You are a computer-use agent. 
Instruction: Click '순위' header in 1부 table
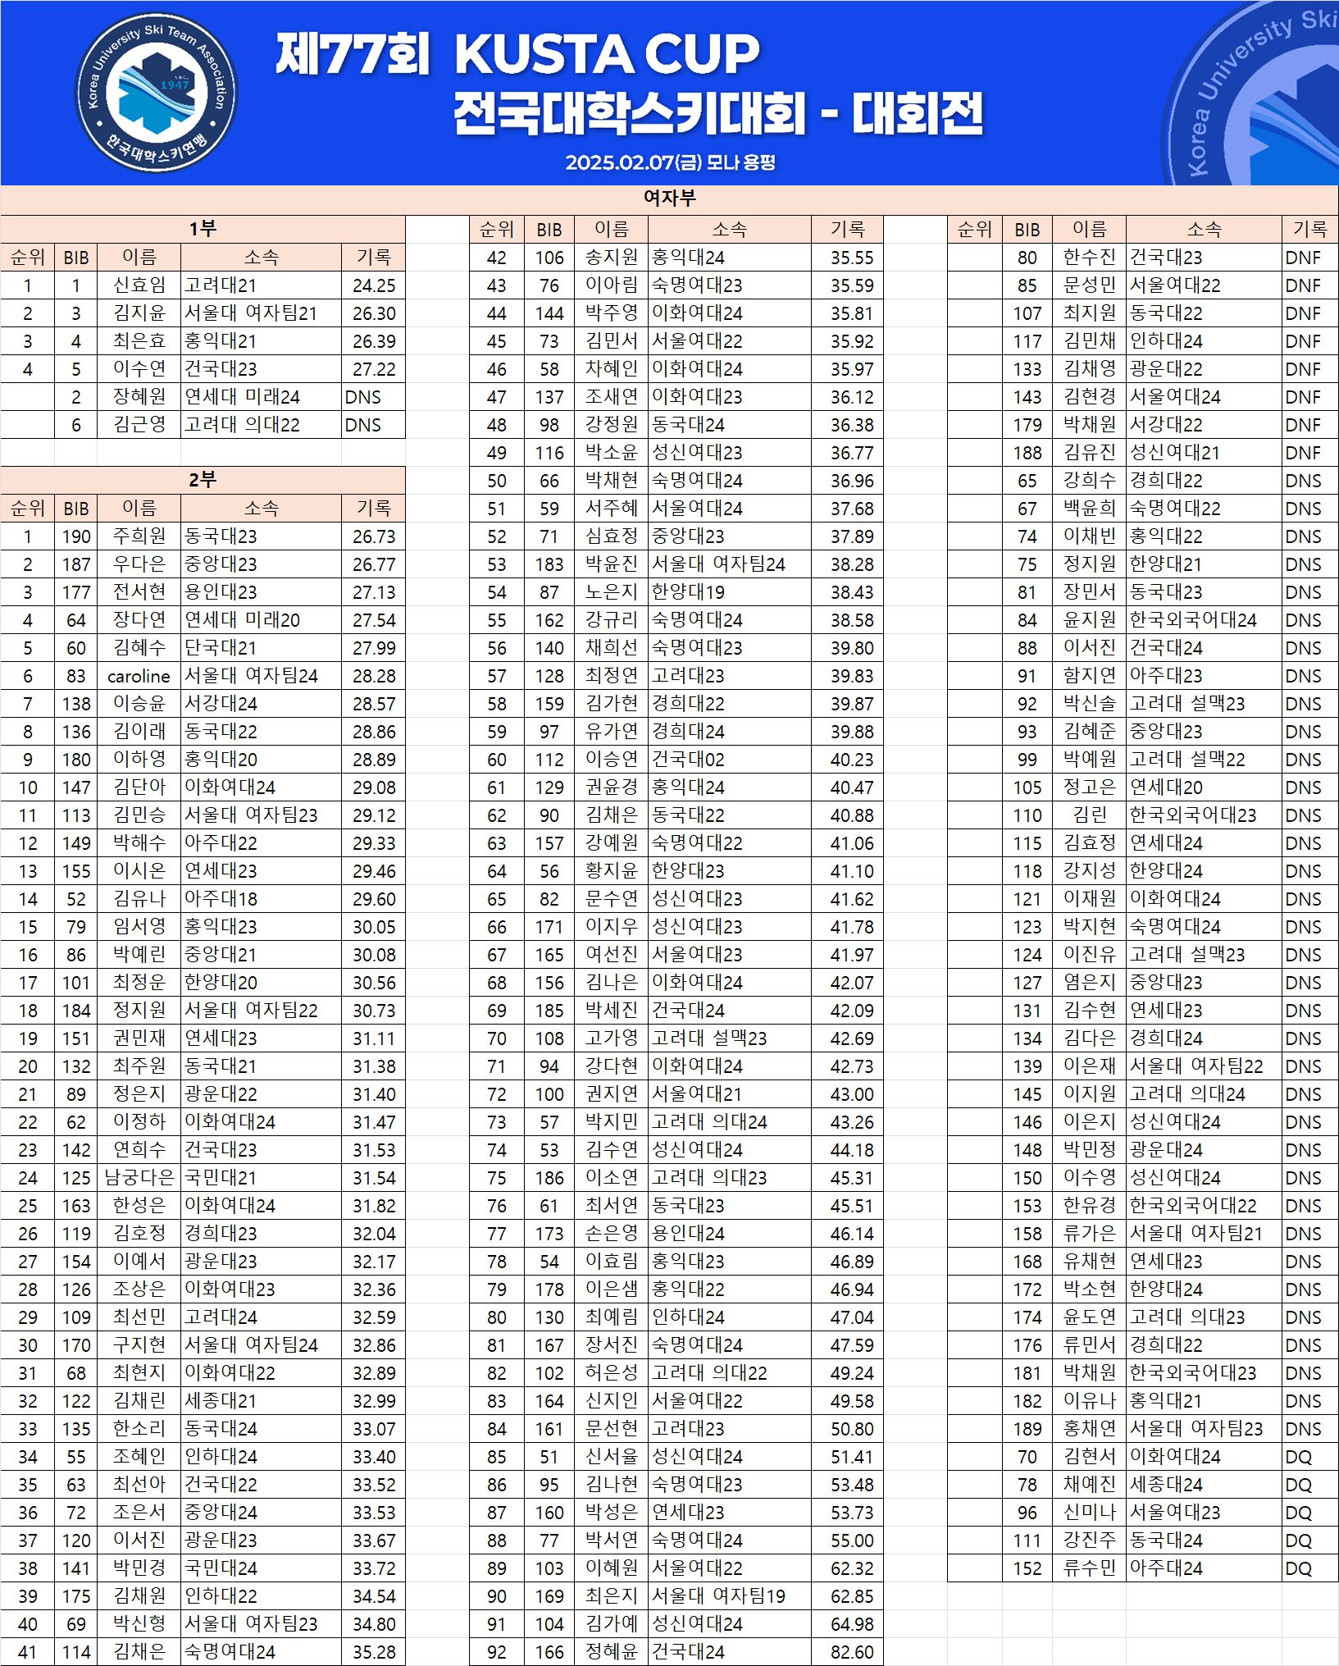[28, 258]
